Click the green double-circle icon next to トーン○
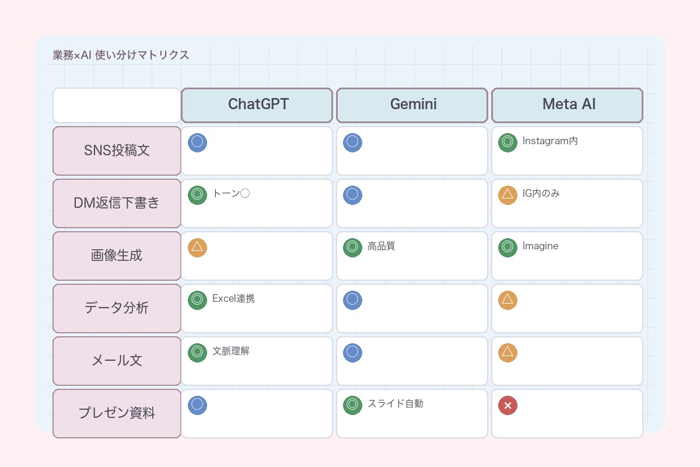Image resolution: width=700 pixels, height=467 pixels. pos(197,195)
